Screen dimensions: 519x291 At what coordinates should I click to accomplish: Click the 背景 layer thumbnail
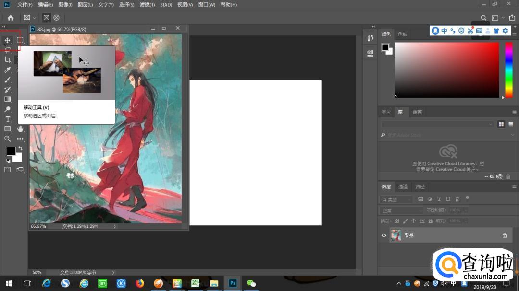tap(396, 235)
